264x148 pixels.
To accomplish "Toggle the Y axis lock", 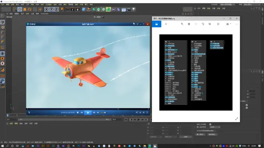I will point(51,10).
